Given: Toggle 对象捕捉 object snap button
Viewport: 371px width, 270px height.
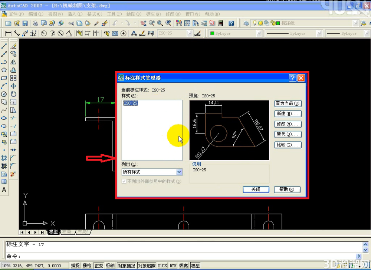Looking at the screenshot, I should pyautogui.click(x=127, y=266).
